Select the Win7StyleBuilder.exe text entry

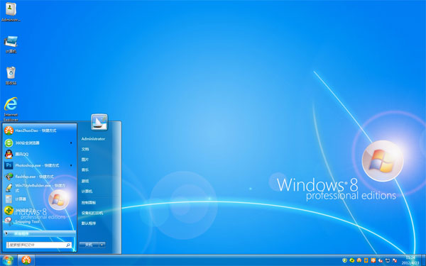[x=40, y=188]
